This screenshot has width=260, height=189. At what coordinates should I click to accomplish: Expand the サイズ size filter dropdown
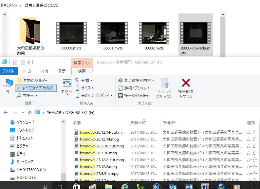click(x=84, y=88)
